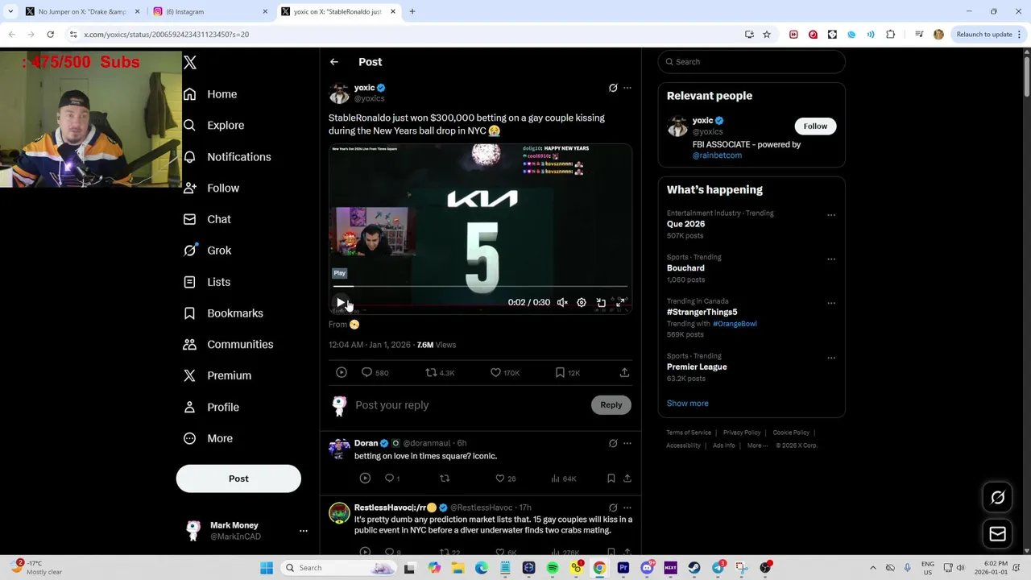Bookmark this page with star icon
1031x580 pixels.
pyautogui.click(x=767, y=34)
